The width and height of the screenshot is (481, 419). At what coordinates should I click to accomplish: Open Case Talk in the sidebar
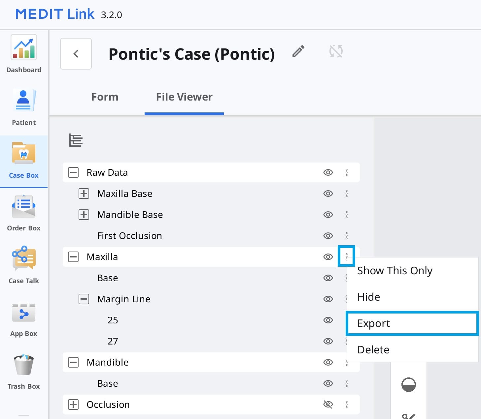[24, 265]
